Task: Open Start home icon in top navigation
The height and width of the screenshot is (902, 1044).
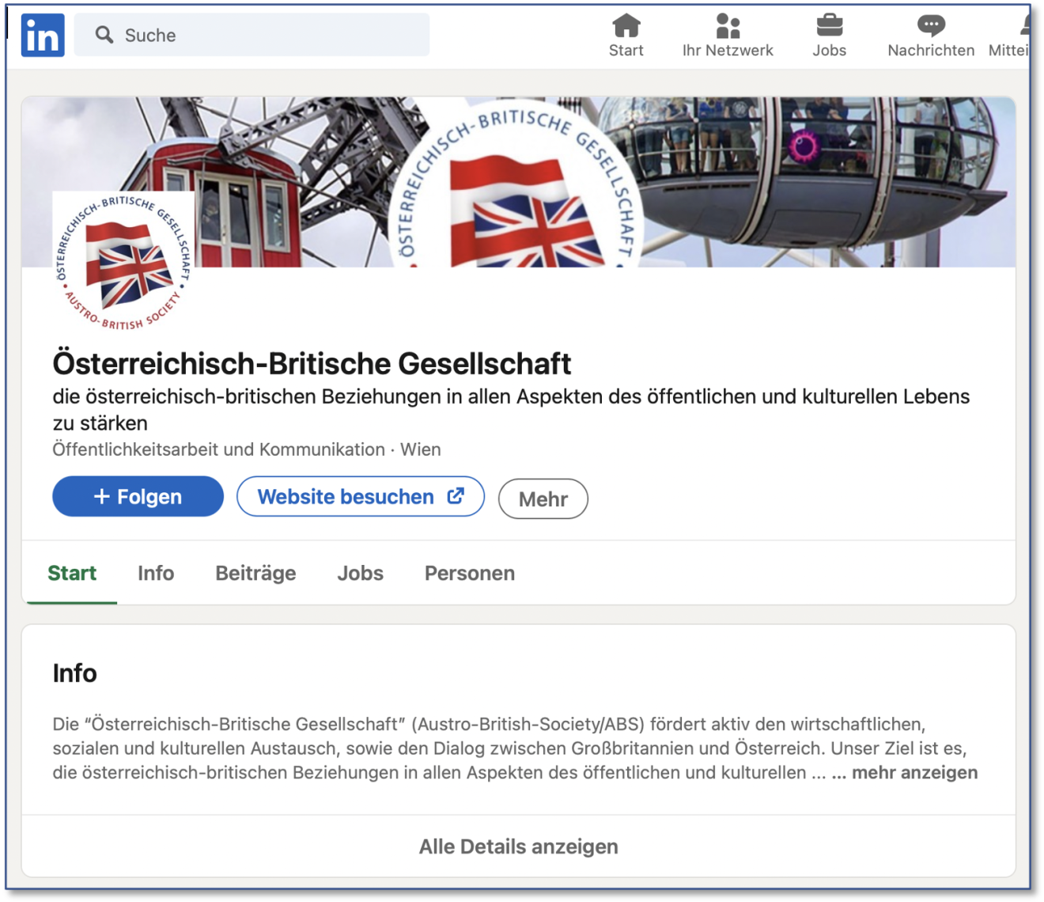Action: 626,26
